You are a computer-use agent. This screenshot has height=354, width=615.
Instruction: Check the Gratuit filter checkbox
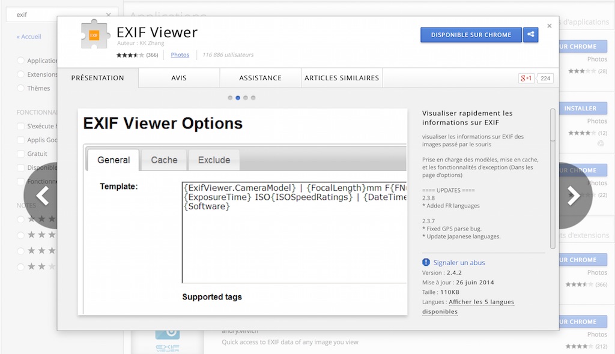pos(21,154)
